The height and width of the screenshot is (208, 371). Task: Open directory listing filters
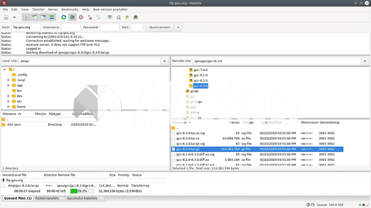point(110,17)
